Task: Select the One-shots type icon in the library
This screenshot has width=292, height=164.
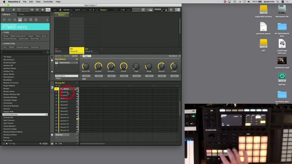Action: tap(36, 20)
